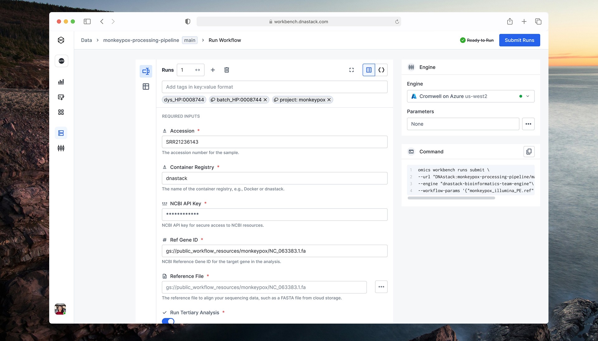Remove the project: monkeypox tag
Image resolution: width=598 pixels, height=341 pixels.
[329, 100]
